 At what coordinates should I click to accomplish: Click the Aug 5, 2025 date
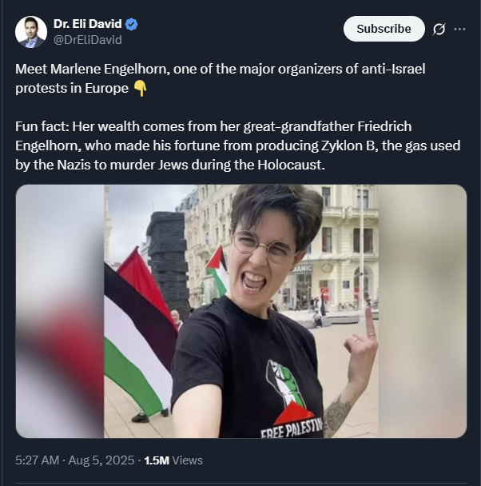[x=101, y=460]
